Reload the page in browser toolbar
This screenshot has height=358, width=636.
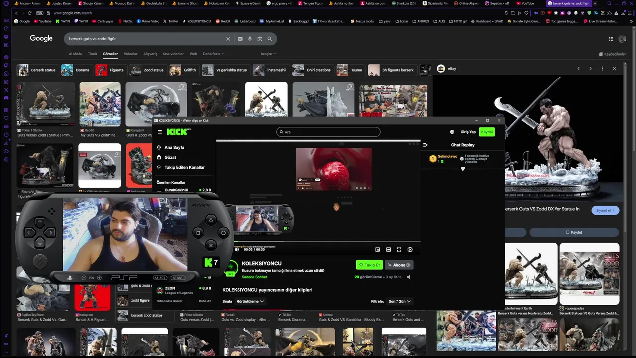pyautogui.click(x=30, y=13)
